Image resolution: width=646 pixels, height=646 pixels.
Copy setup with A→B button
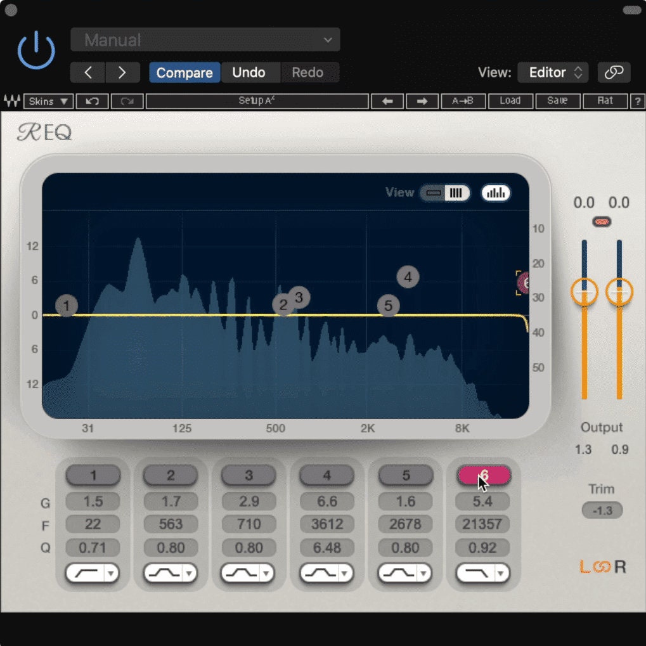(x=463, y=101)
